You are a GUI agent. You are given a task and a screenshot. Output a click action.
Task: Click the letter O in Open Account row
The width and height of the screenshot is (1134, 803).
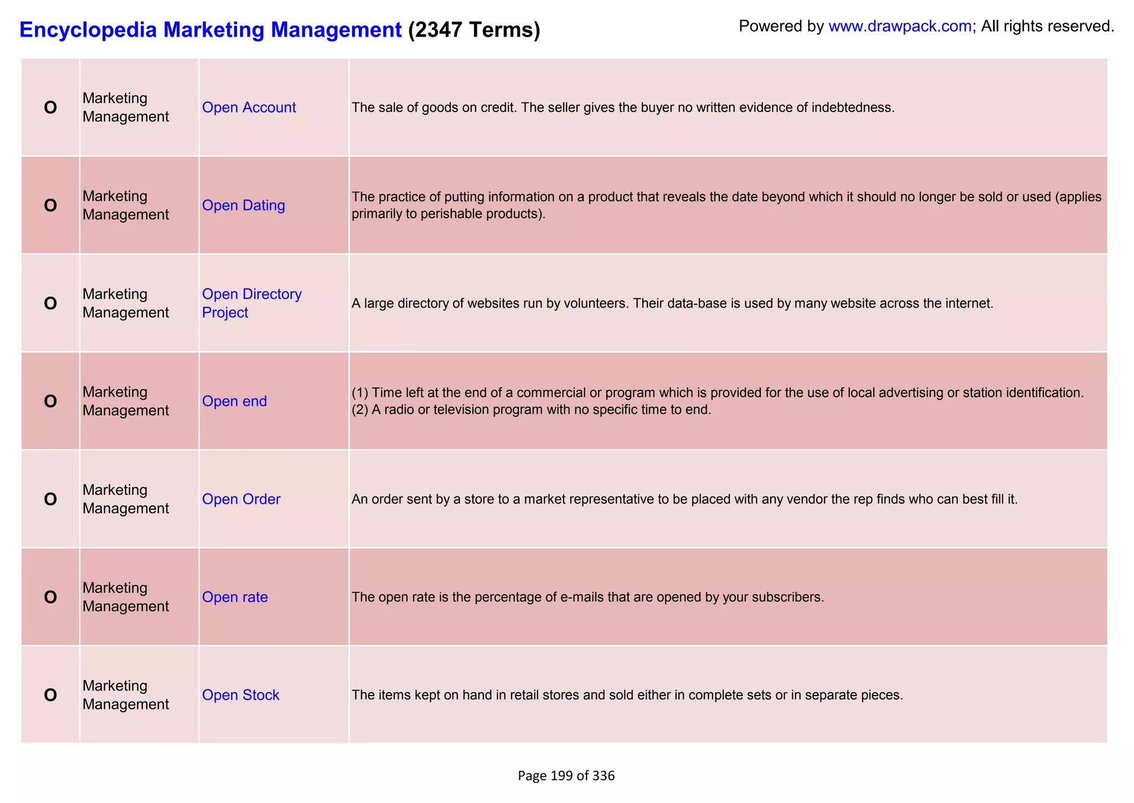point(50,108)
